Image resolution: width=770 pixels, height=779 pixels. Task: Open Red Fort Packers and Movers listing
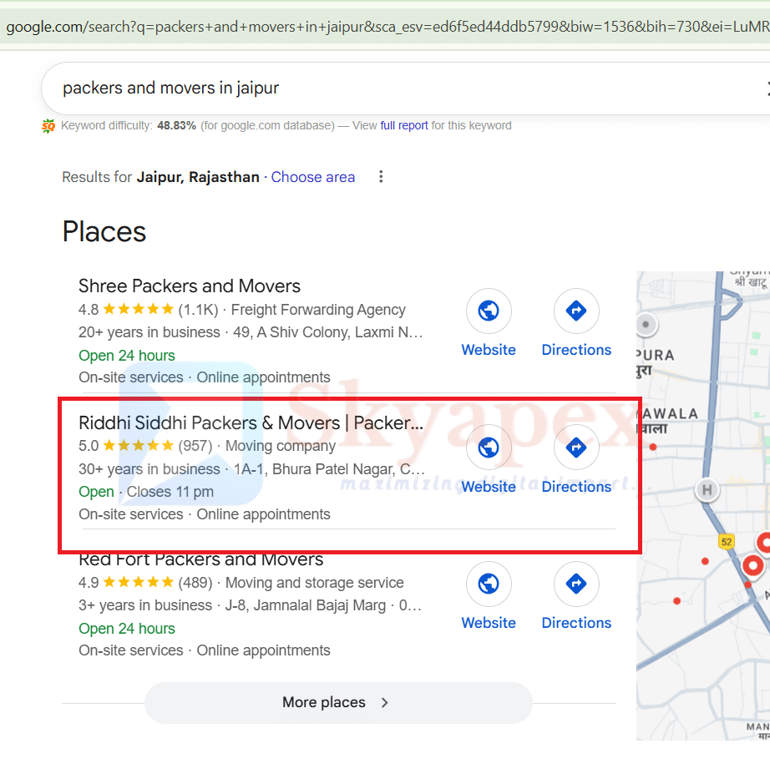201,561
